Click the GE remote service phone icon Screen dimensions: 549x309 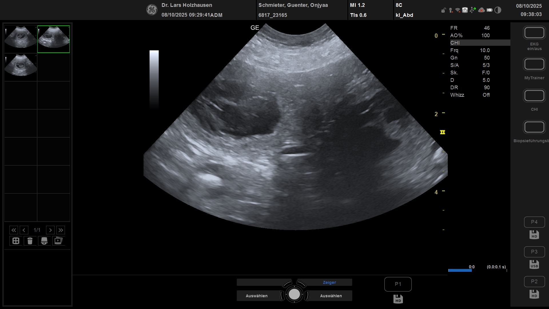coord(465,10)
